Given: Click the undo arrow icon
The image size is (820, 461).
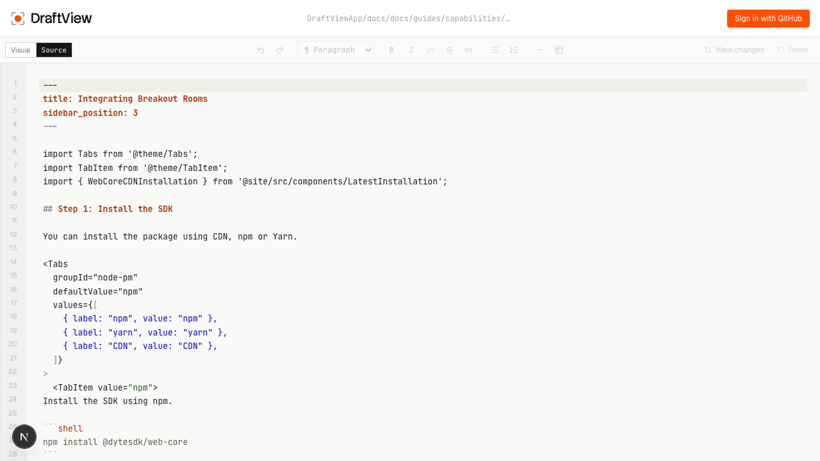Looking at the screenshot, I should point(261,50).
